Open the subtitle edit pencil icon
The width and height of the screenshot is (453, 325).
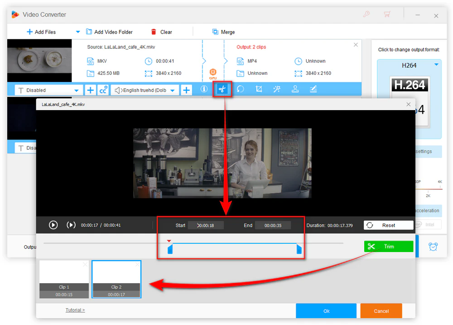313,89
